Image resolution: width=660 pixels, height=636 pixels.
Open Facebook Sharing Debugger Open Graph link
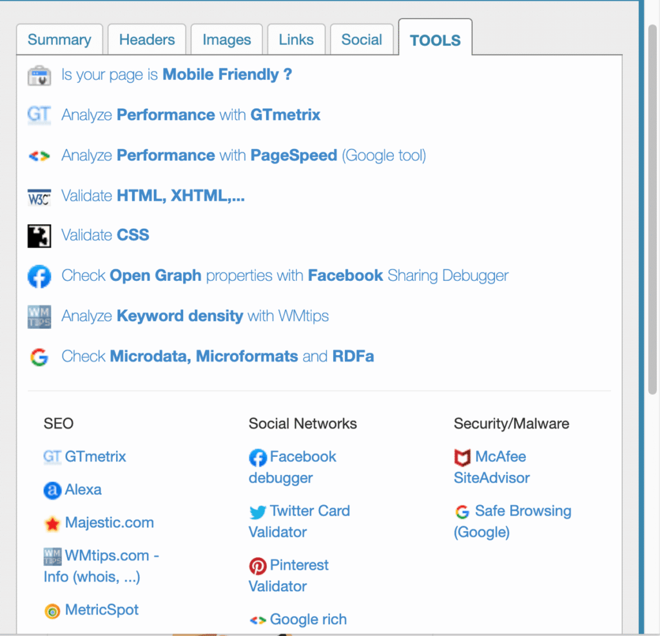pos(285,276)
